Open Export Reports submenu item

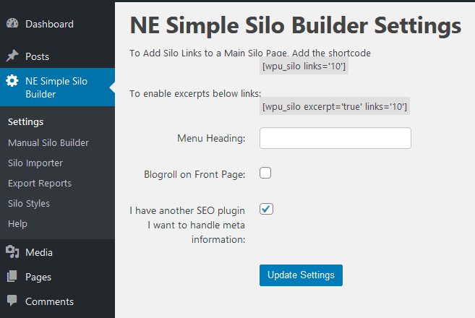40,184
